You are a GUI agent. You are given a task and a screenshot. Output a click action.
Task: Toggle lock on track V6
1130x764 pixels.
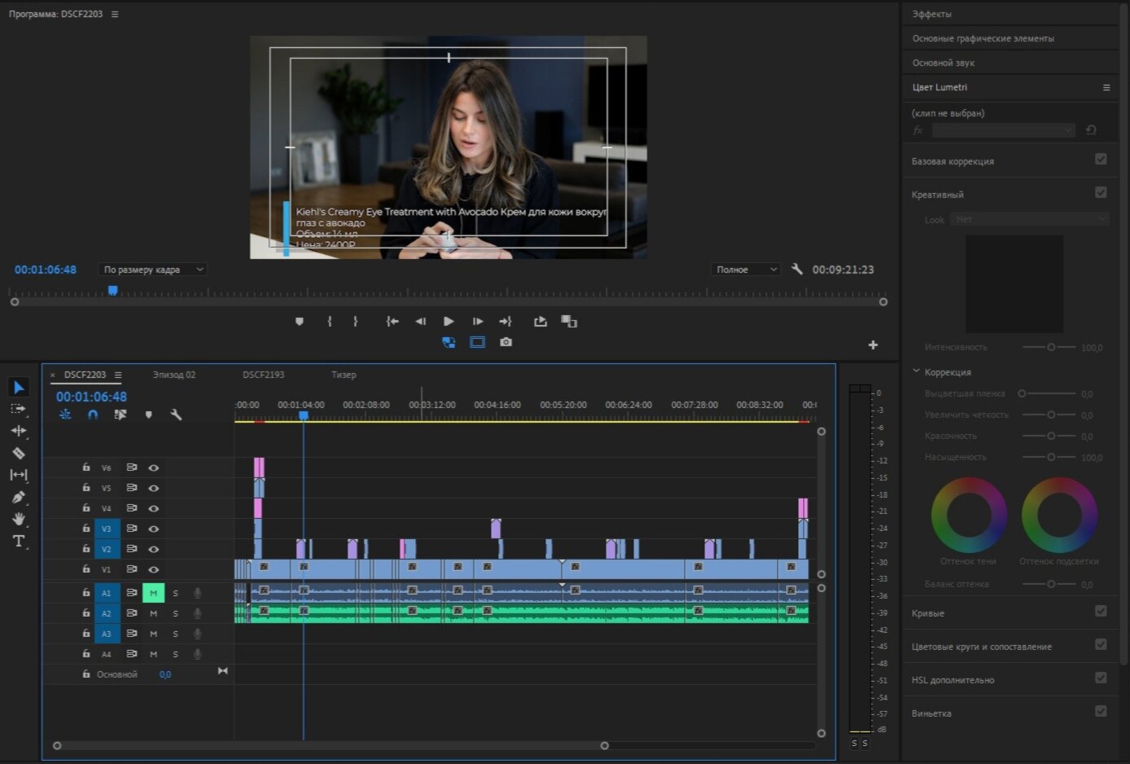point(86,468)
